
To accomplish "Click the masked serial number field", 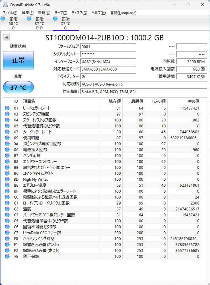I will tap(108, 54).
